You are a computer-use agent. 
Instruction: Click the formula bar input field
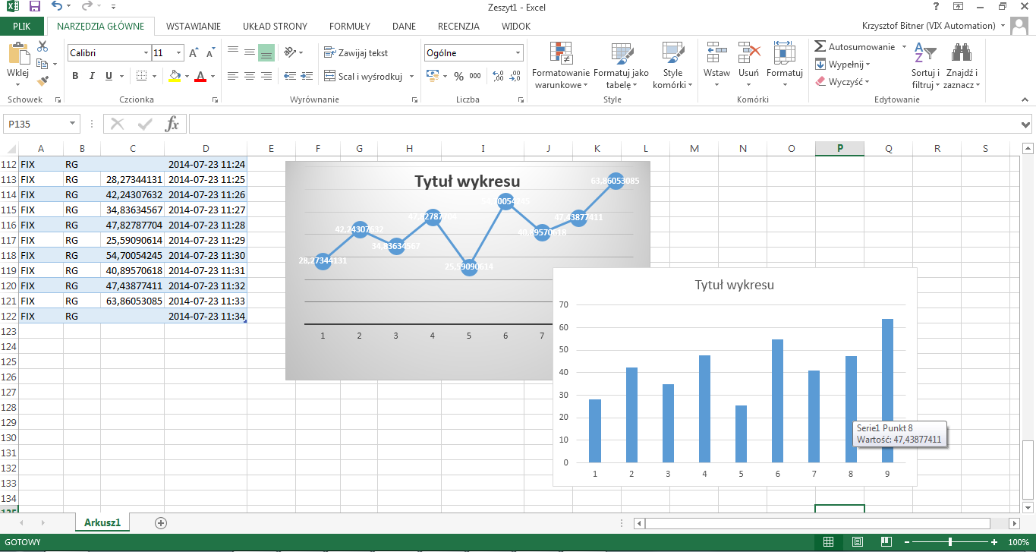point(604,124)
